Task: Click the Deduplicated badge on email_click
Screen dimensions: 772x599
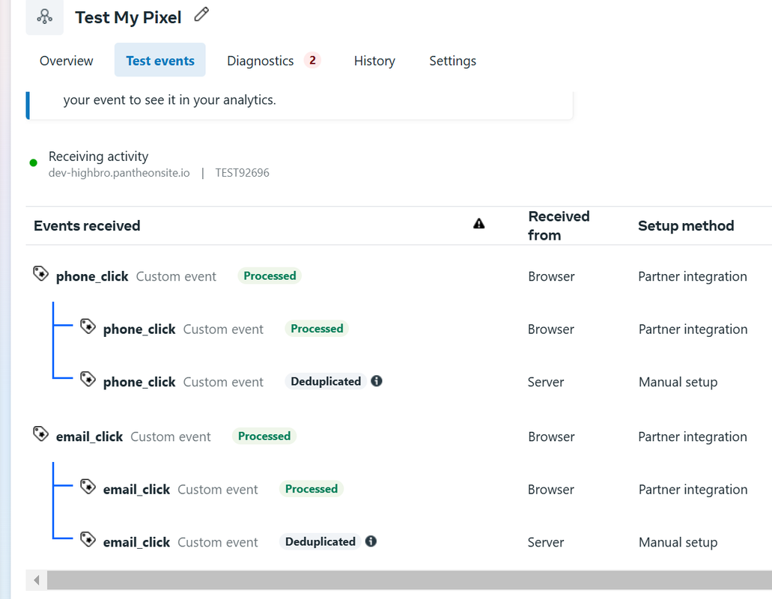Action: coord(320,541)
